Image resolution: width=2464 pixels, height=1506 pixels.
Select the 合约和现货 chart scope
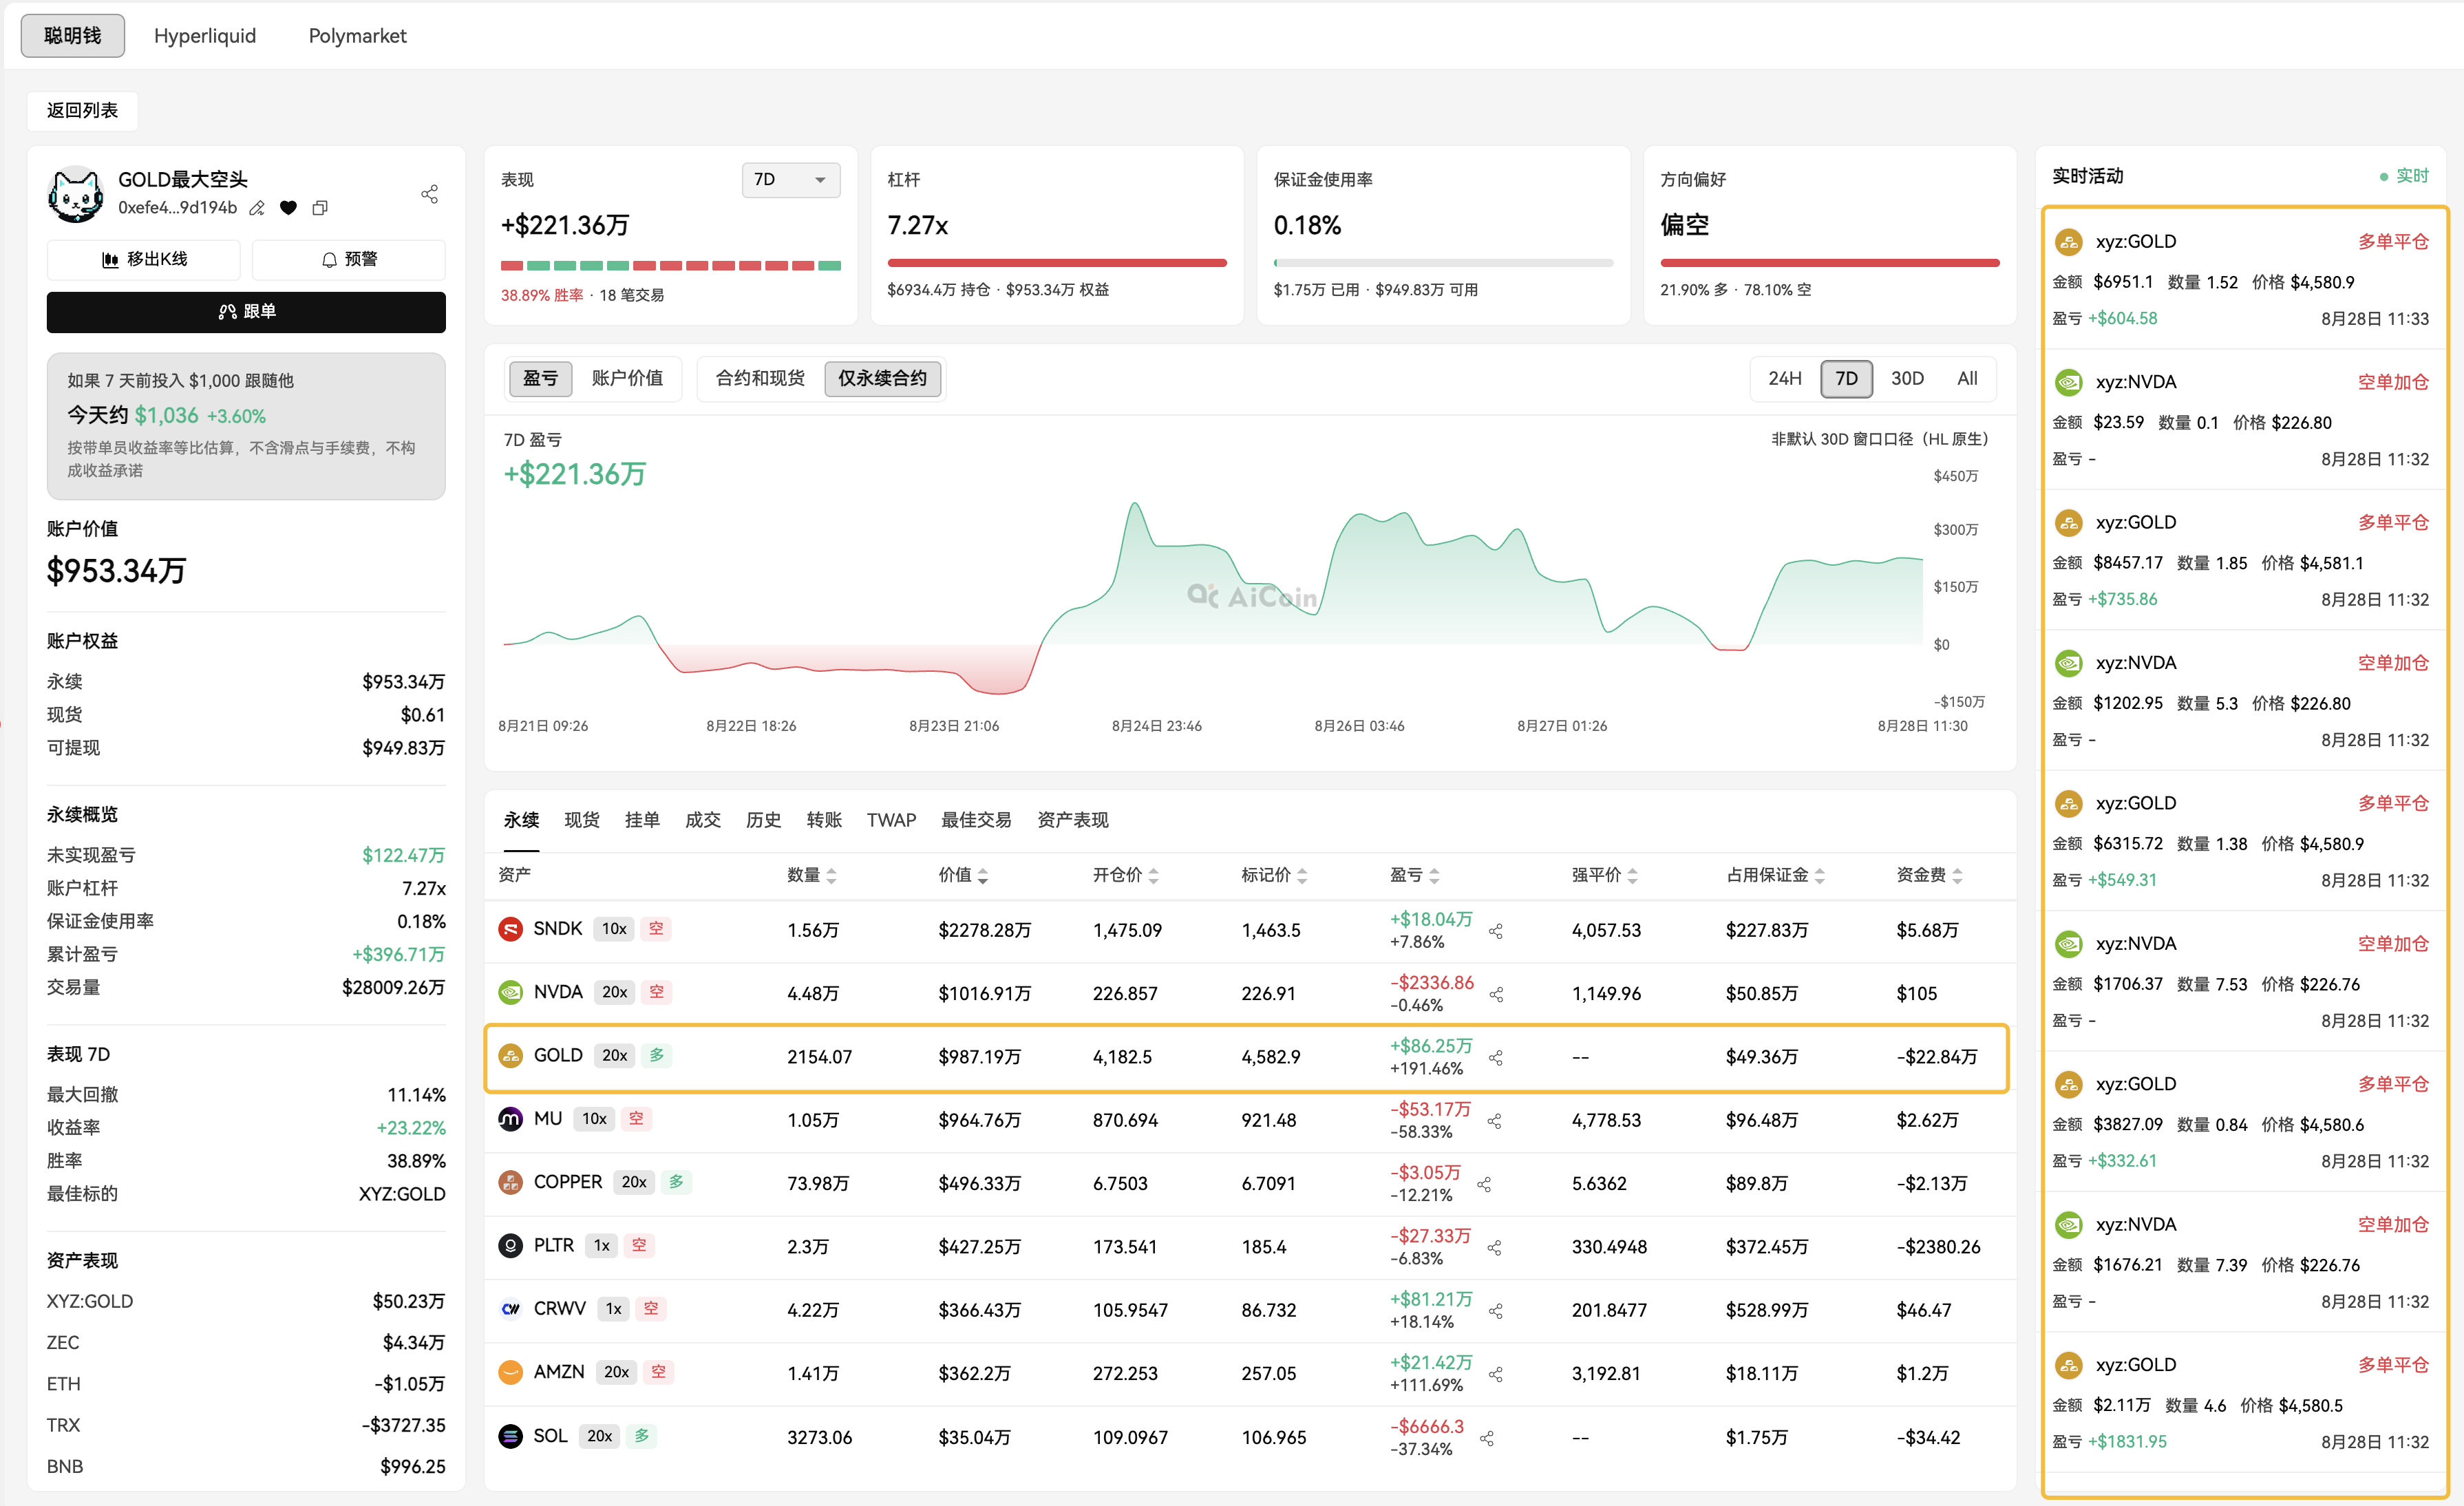tap(760, 379)
